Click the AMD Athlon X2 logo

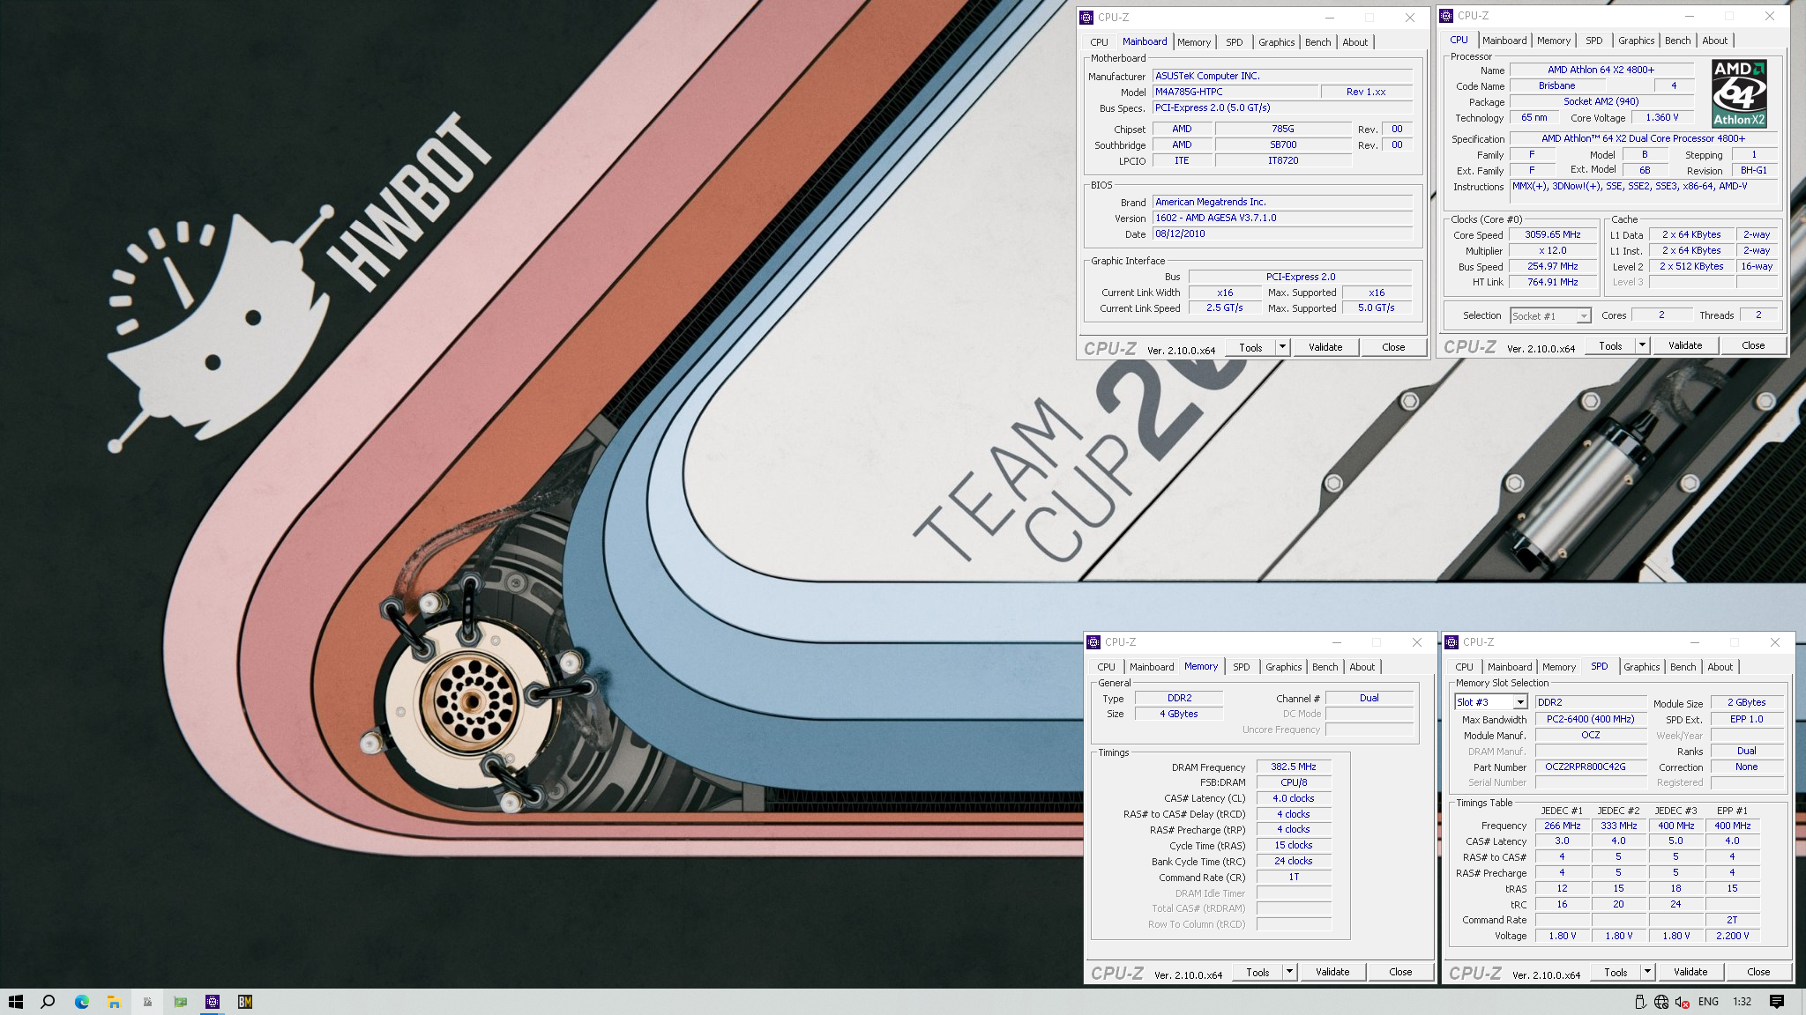(x=1739, y=93)
